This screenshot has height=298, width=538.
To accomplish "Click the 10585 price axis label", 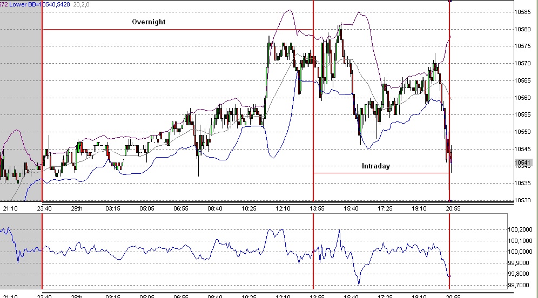I will click(522, 12).
